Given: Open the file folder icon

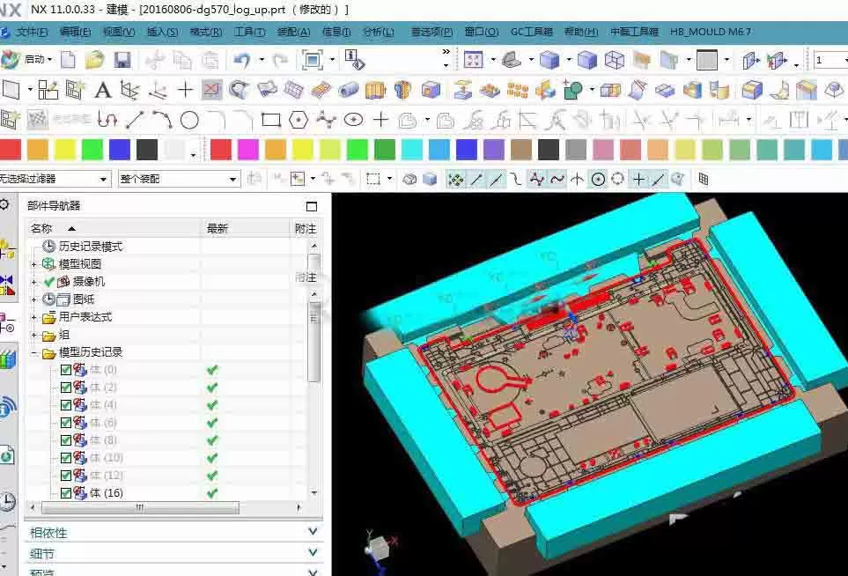Looking at the screenshot, I should [x=94, y=60].
